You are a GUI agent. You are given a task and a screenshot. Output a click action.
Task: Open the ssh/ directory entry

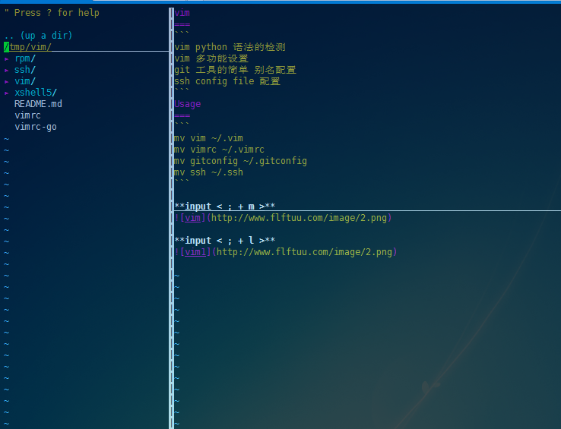[x=25, y=70]
